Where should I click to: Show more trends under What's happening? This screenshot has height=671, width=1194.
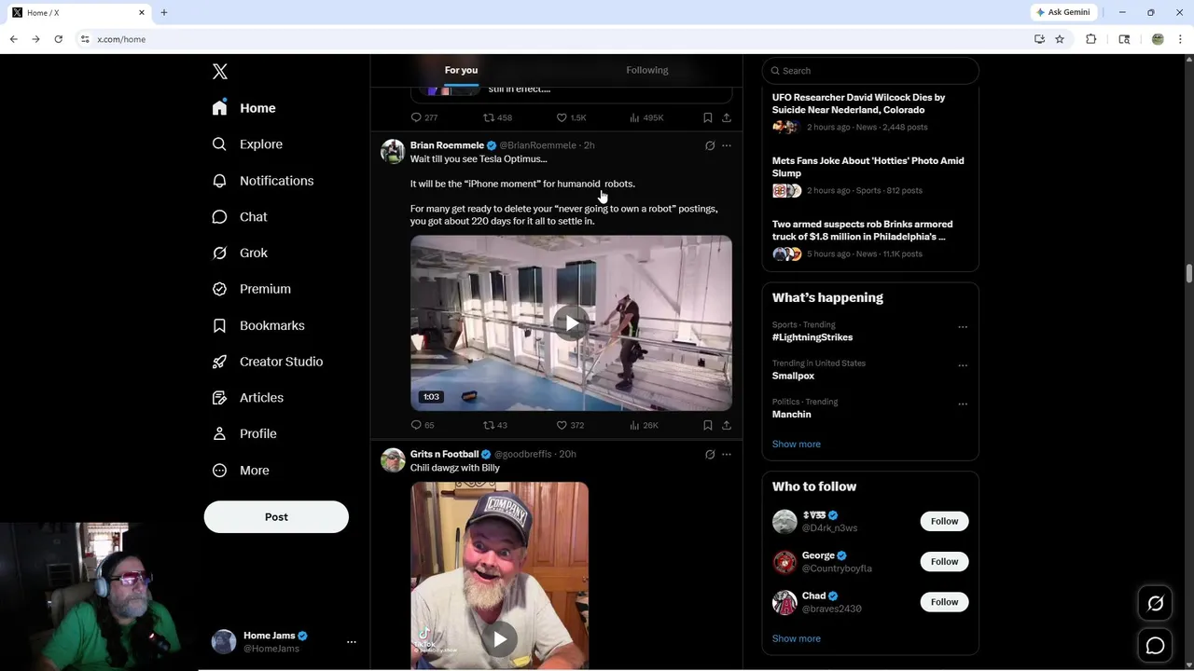797,445
